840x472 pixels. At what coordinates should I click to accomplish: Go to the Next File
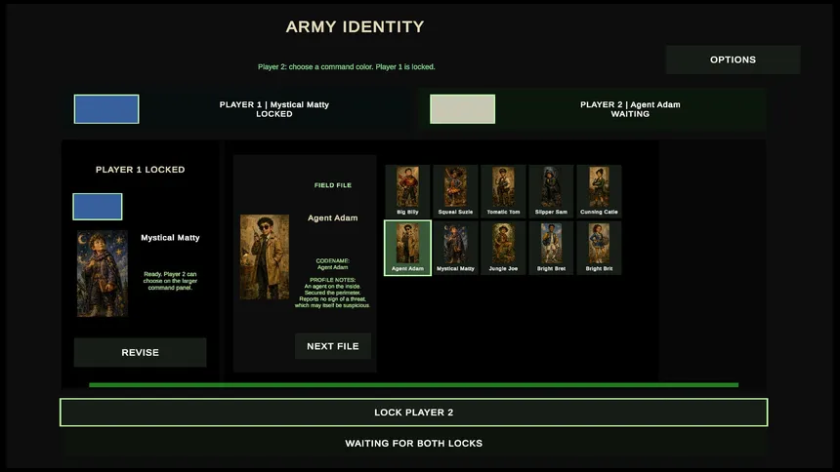pos(333,346)
